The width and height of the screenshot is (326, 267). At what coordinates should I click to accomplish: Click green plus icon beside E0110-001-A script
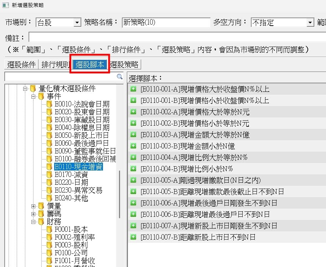click(133, 89)
